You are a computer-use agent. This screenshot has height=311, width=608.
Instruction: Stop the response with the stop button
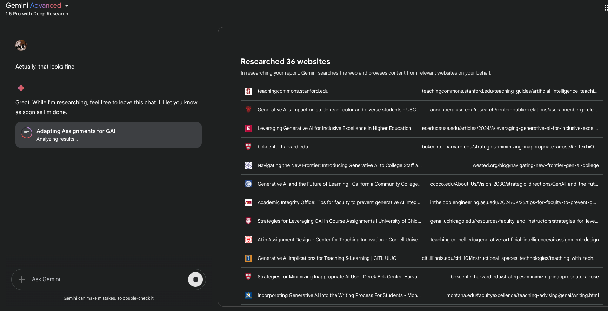pyautogui.click(x=195, y=279)
